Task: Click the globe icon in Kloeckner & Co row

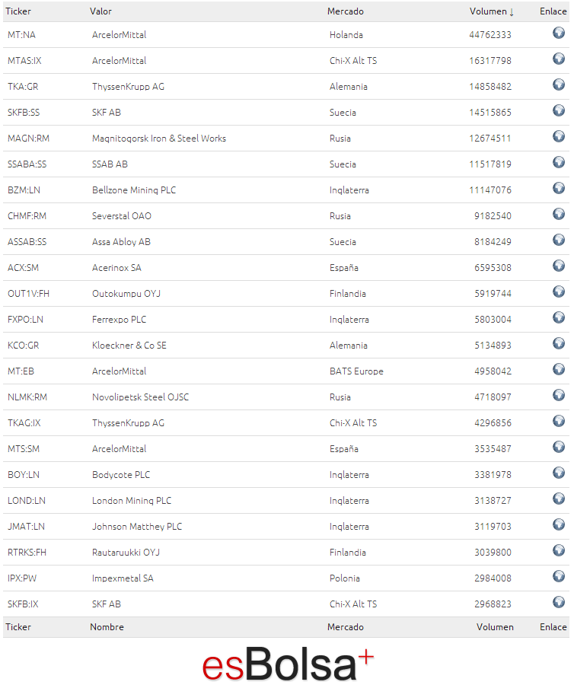Action: pyautogui.click(x=559, y=343)
